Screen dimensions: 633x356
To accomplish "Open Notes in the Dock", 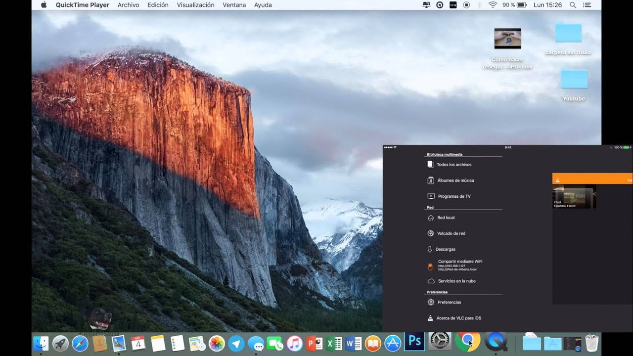I will (x=158, y=343).
